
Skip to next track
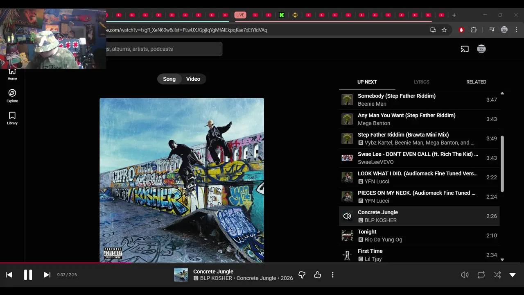tap(47, 275)
